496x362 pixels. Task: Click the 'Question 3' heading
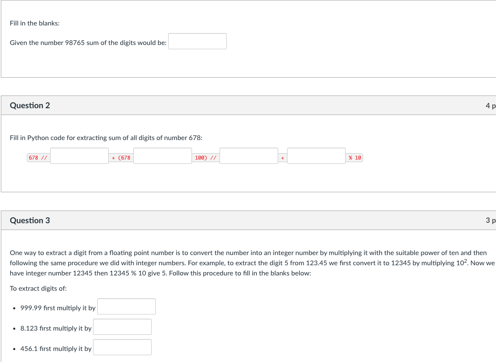pos(30,220)
